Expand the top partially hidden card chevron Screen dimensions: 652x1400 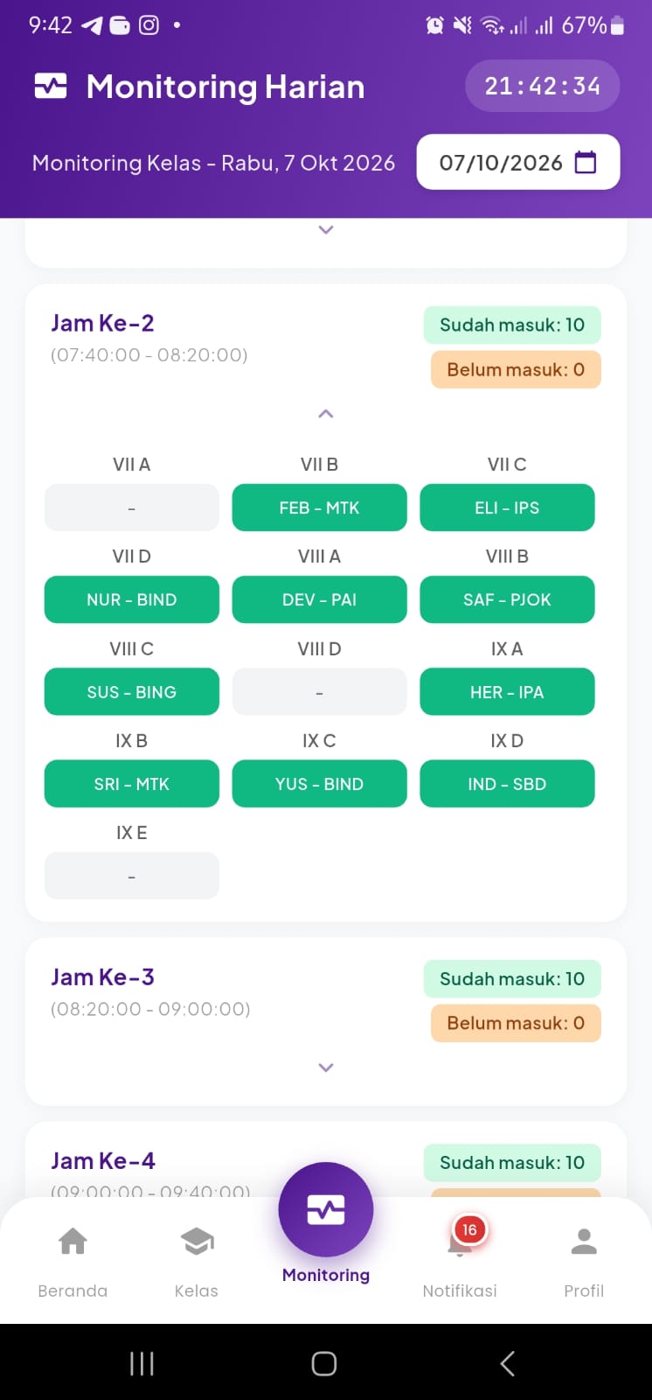pos(326,230)
